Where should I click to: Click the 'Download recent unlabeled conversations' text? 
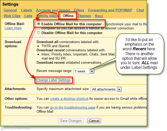(69, 62)
